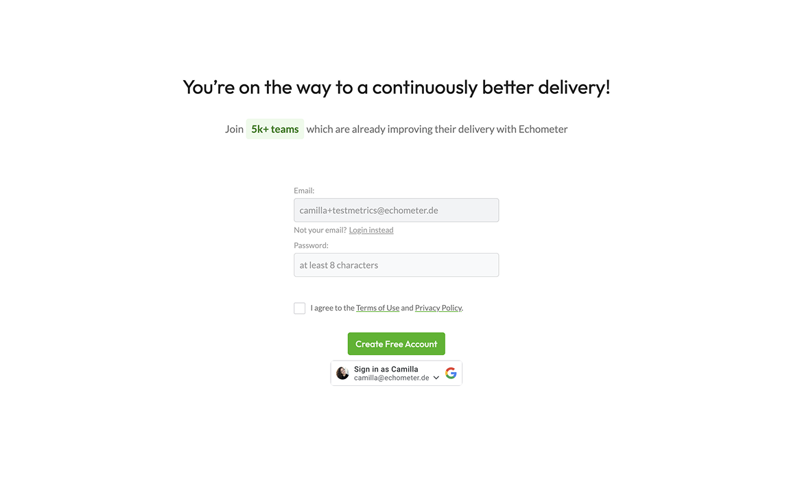This screenshot has width=800, height=486.
Task: Click the "Email:" field label
Action: point(304,191)
